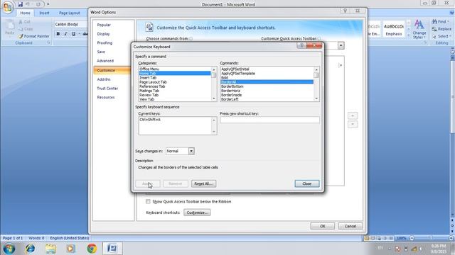Click the Calibri (Body) font name box
This screenshot has height=255, width=455.
pyautogui.click(x=70, y=24)
